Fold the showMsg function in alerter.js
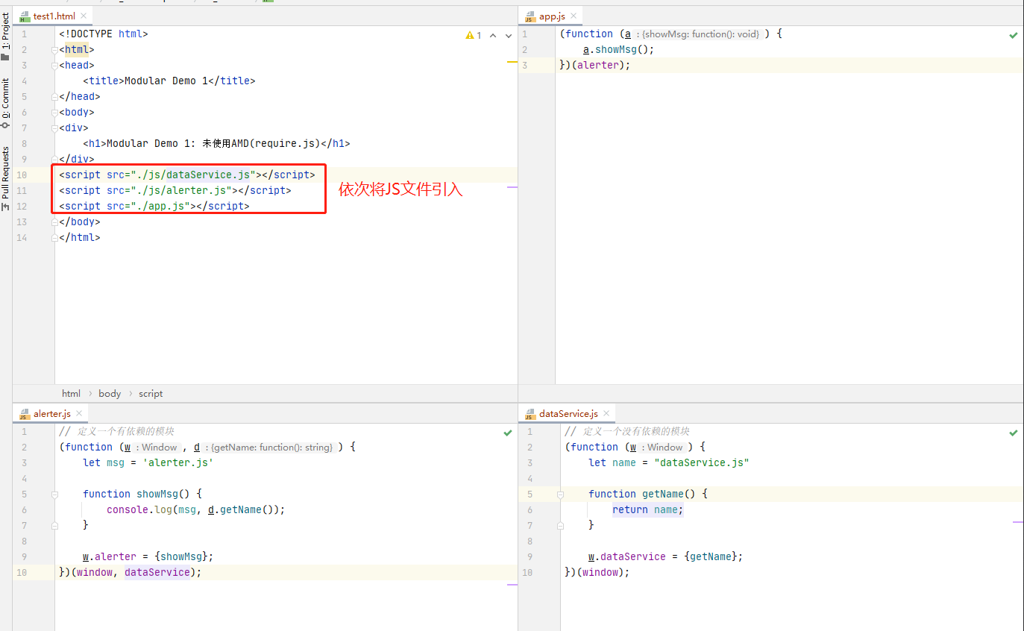Image resolution: width=1024 pixels, height=631 pixels. [x=54, y=495]
